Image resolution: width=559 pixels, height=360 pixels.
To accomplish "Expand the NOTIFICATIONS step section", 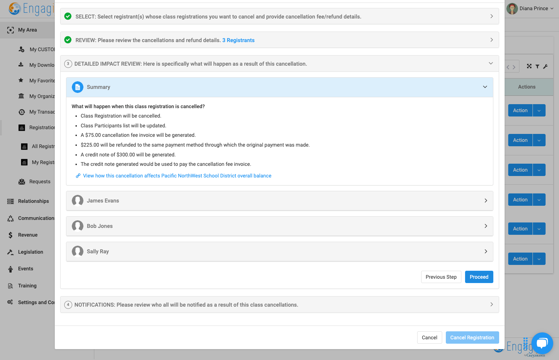I will (280, 304).
